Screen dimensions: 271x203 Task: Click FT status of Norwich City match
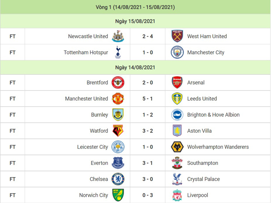point(12,195)
